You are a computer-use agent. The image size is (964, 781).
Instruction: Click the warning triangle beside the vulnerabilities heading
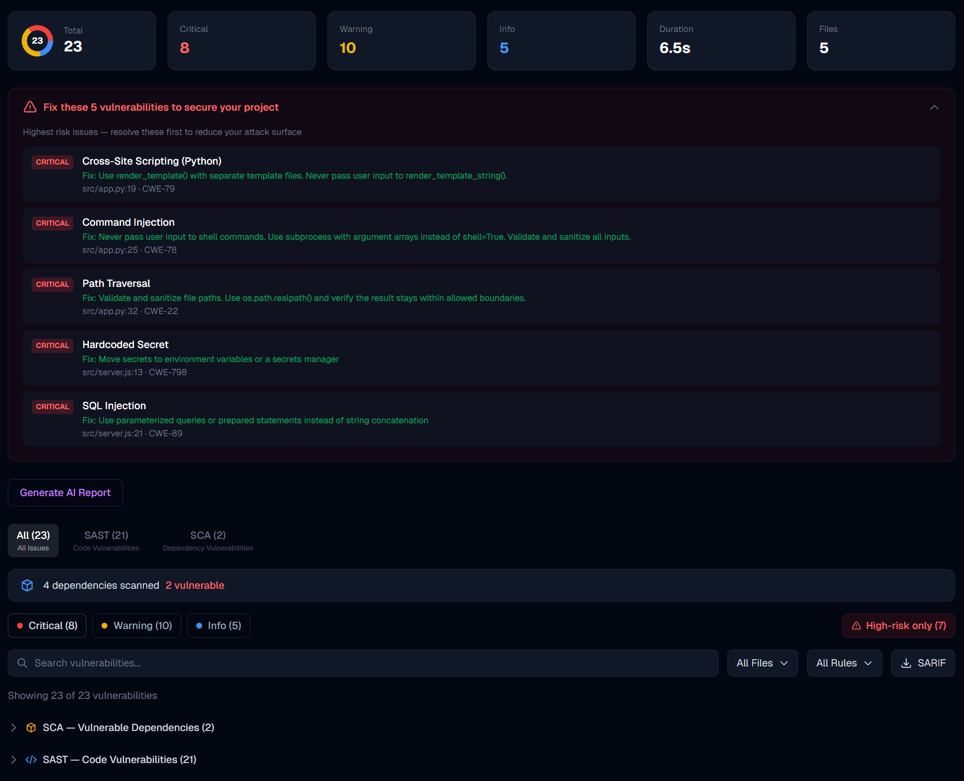pyautogui.click(x=30, y=107)
